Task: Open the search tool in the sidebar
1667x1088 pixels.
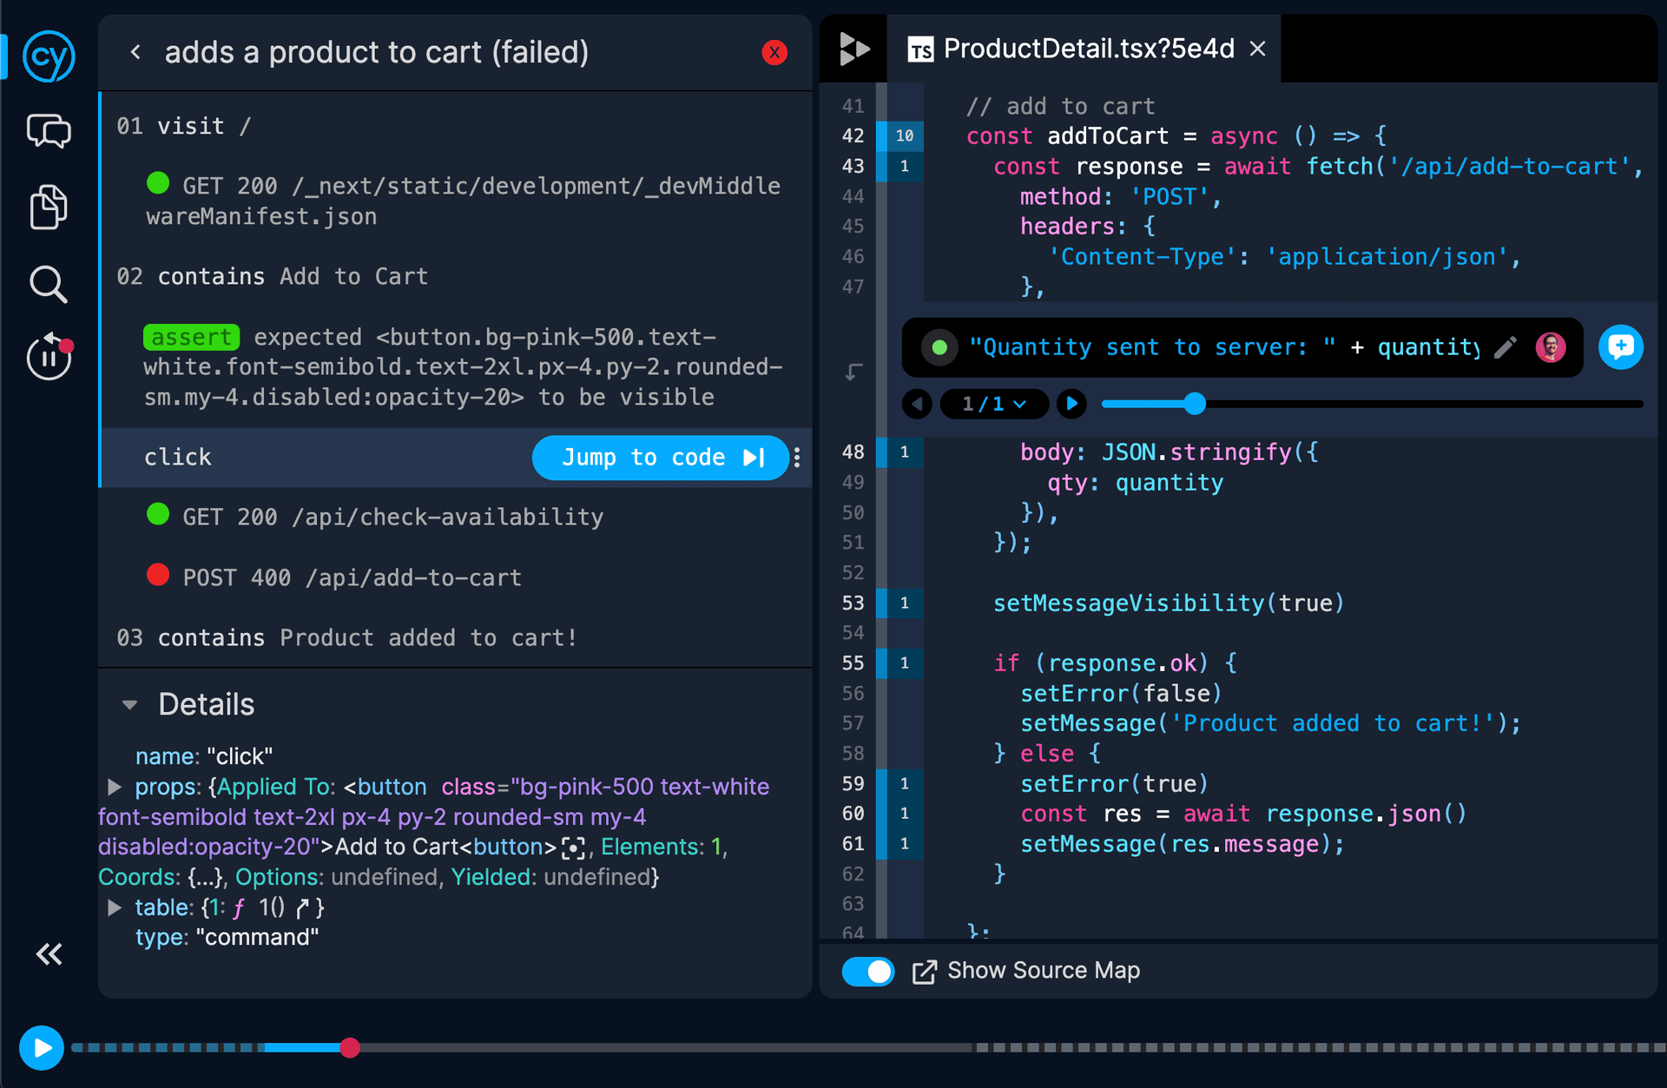Action: [x=49, y=284]
